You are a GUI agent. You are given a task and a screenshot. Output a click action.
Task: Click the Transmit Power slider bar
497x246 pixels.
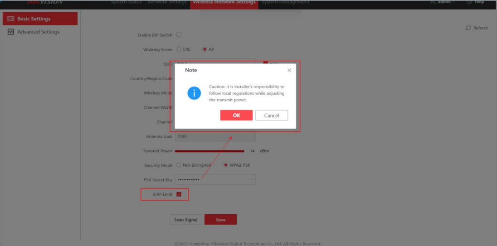point(209,151)
